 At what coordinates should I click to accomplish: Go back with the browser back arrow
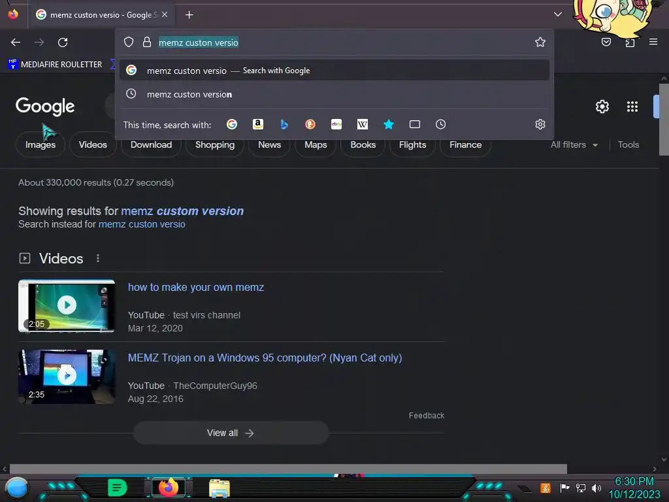[16, 42]
